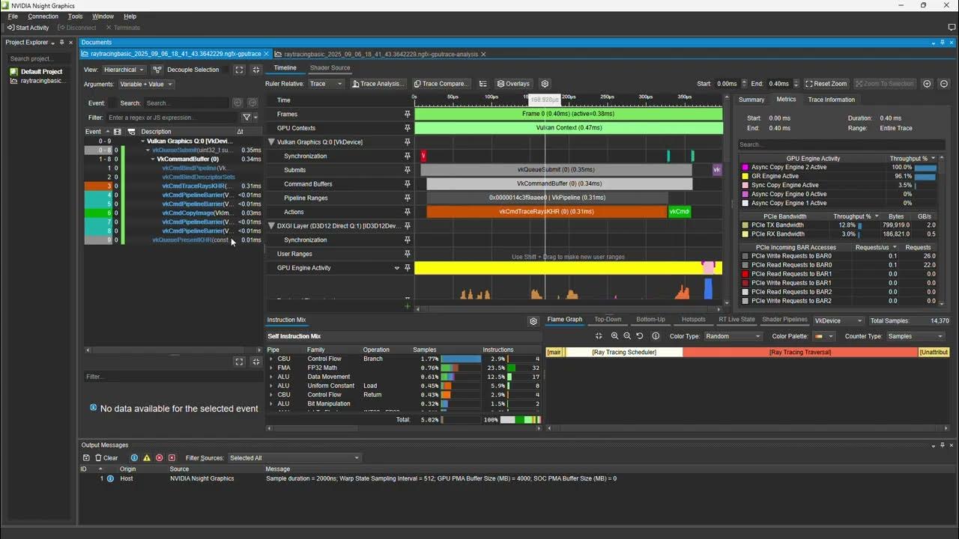Image resolution: width=959 pixels, height=539 pixels.
Task: Pin the Frames timeline row
Action: (408, 114)
